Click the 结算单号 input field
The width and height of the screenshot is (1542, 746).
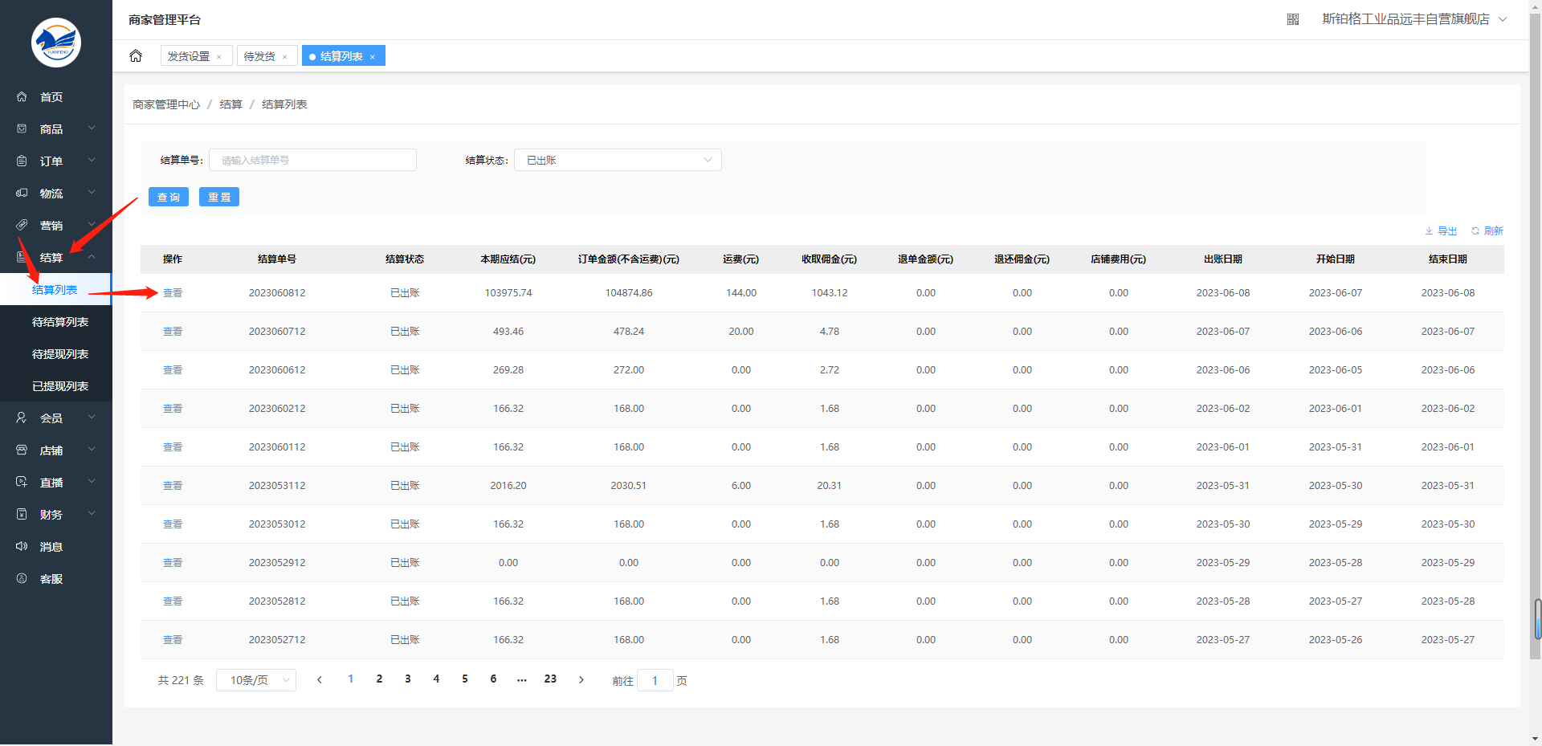(312, 160)
